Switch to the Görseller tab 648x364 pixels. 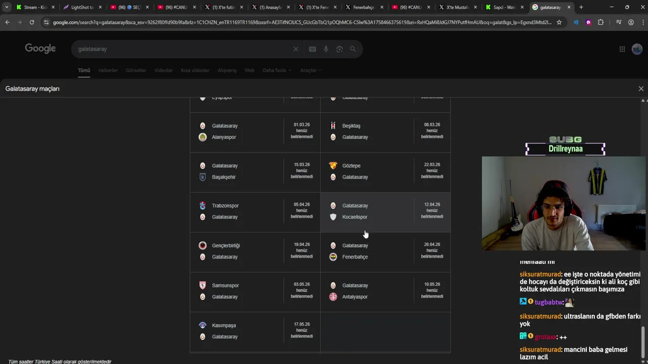[x=136, y=70]
